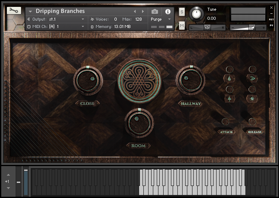The width and height of the screenshot is (279, 198).
Task: Mute the instrument with M button
Action: click(182, 26)
